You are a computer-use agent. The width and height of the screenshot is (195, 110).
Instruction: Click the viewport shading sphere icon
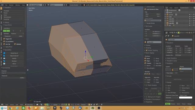click(x=37, y=105)
